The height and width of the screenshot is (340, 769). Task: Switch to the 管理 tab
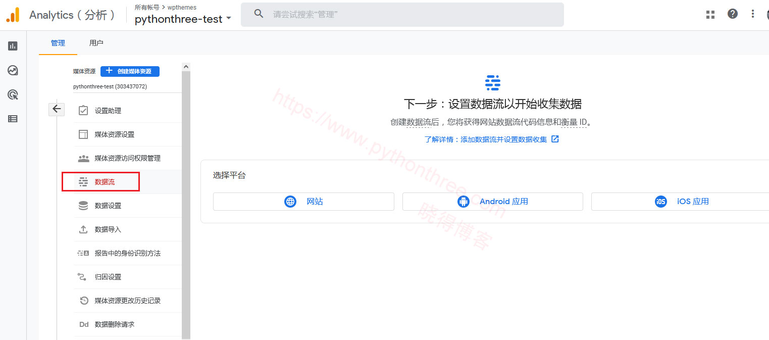[x=58, y=43]
